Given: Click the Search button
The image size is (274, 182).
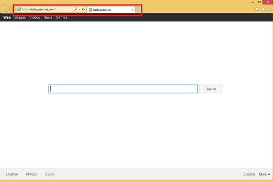Looking at the screenshot, I should (211, 89).
